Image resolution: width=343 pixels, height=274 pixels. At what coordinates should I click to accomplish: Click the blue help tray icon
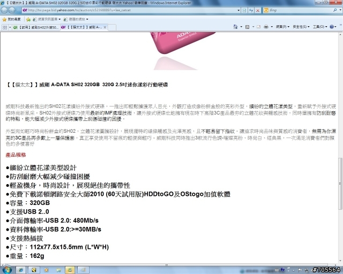point(283,270)
